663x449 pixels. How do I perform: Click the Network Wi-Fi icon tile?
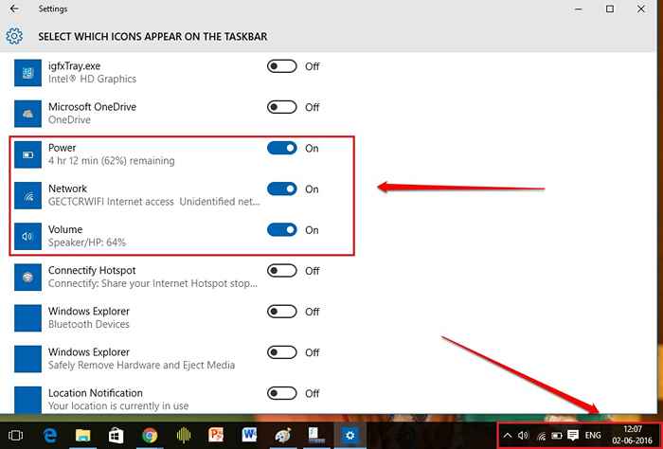[27, 195]
